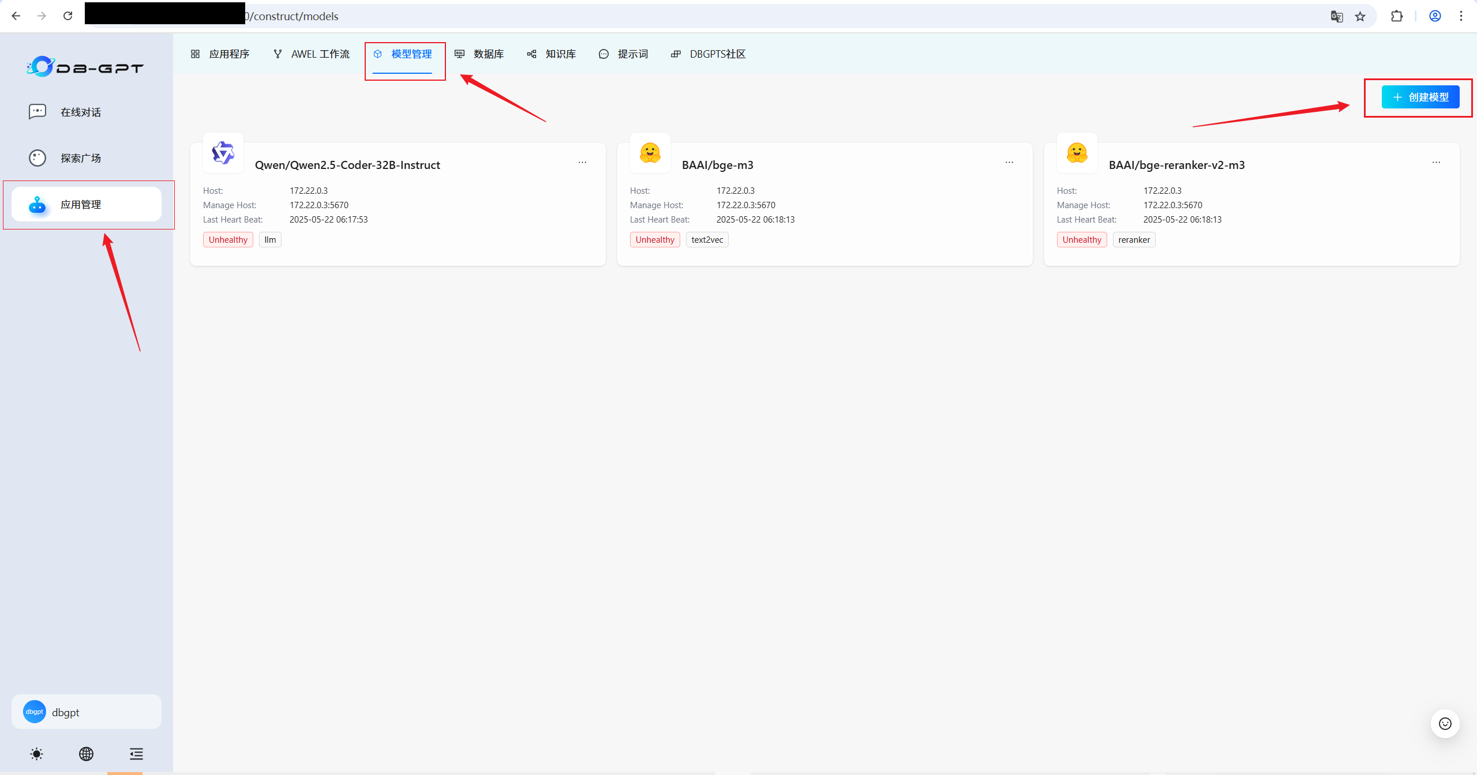Screen dimensions: 1477x775
Task: Click the globe language switch icon
Action: tap(86, 754)
